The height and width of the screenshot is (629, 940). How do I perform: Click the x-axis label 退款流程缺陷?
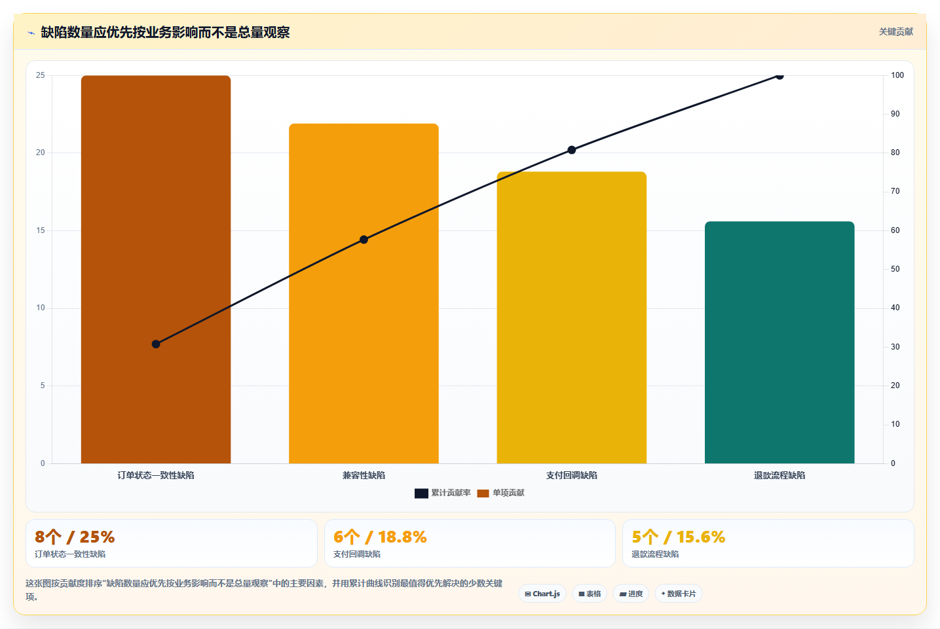click(780, 475)
